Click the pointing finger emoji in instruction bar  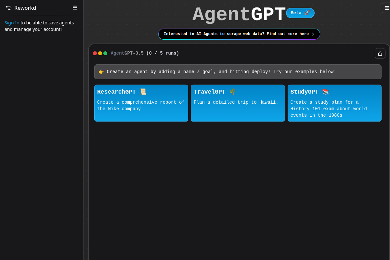101,71
